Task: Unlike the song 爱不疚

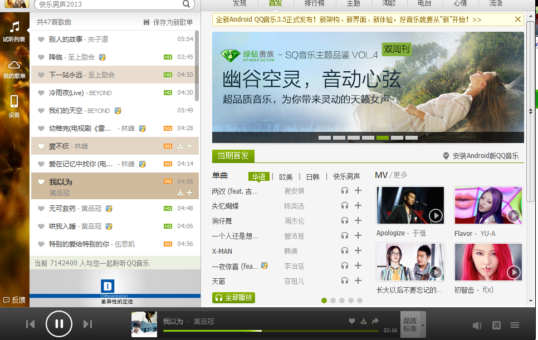Action: pos(41,146)
